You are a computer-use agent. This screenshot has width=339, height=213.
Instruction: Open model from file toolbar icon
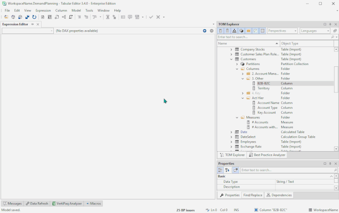tap(6, 17)
